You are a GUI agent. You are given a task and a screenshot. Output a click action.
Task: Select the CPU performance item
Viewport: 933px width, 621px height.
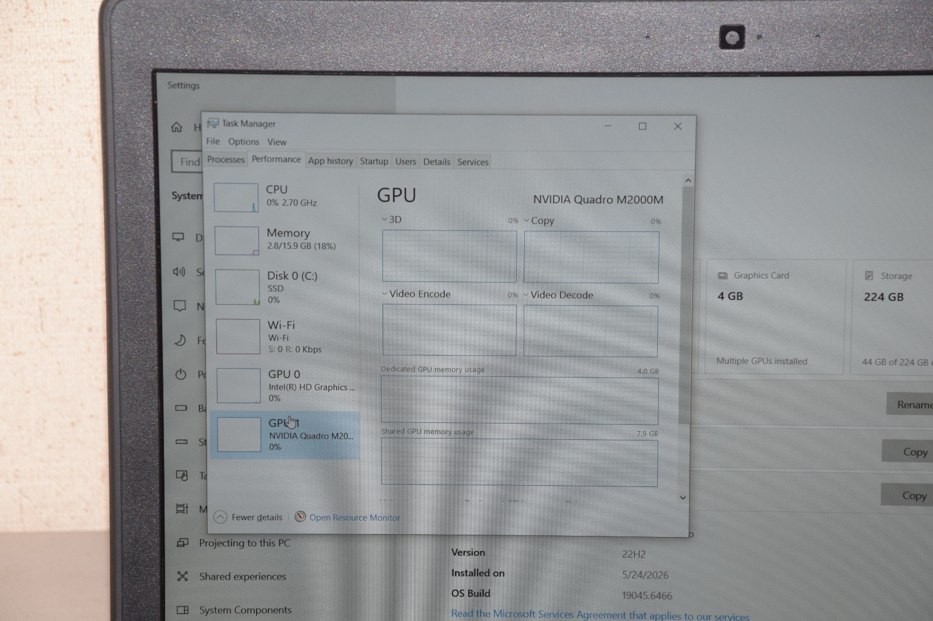(x=284, y=197)
